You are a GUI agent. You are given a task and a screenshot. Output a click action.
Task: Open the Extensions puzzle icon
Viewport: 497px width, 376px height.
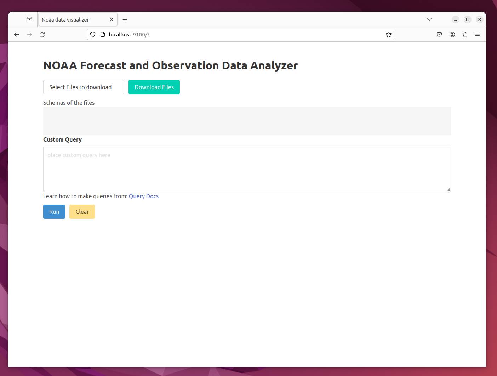click(x=465, y=34)
